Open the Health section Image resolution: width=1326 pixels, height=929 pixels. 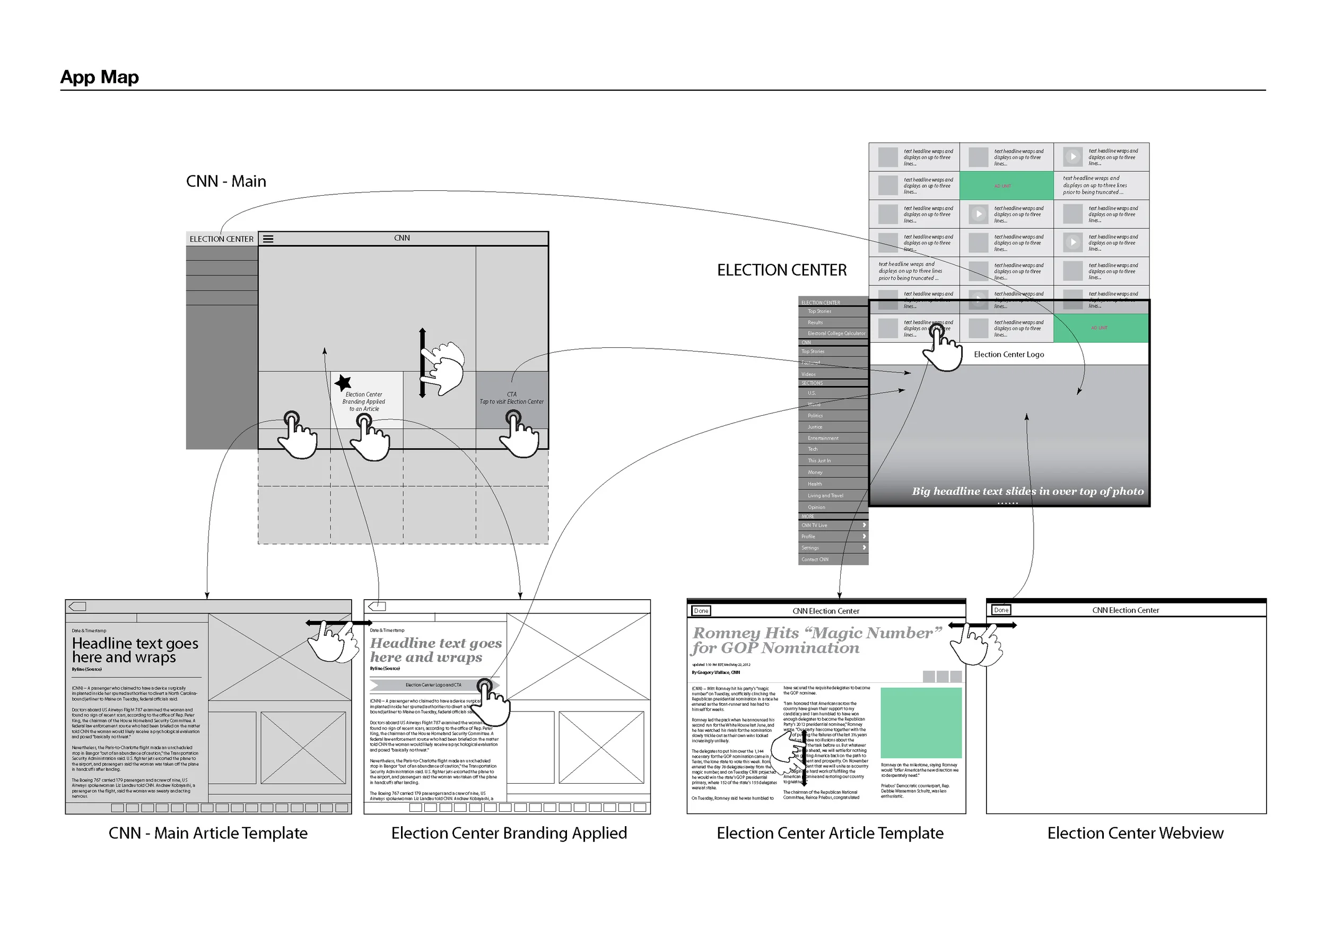833,484
